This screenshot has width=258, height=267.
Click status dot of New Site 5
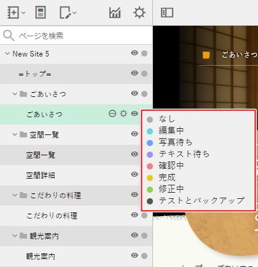click(144, 53)
